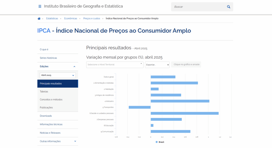Go to home via house icon
Viewport: 272px width, 148px height.
pos(39,19)
